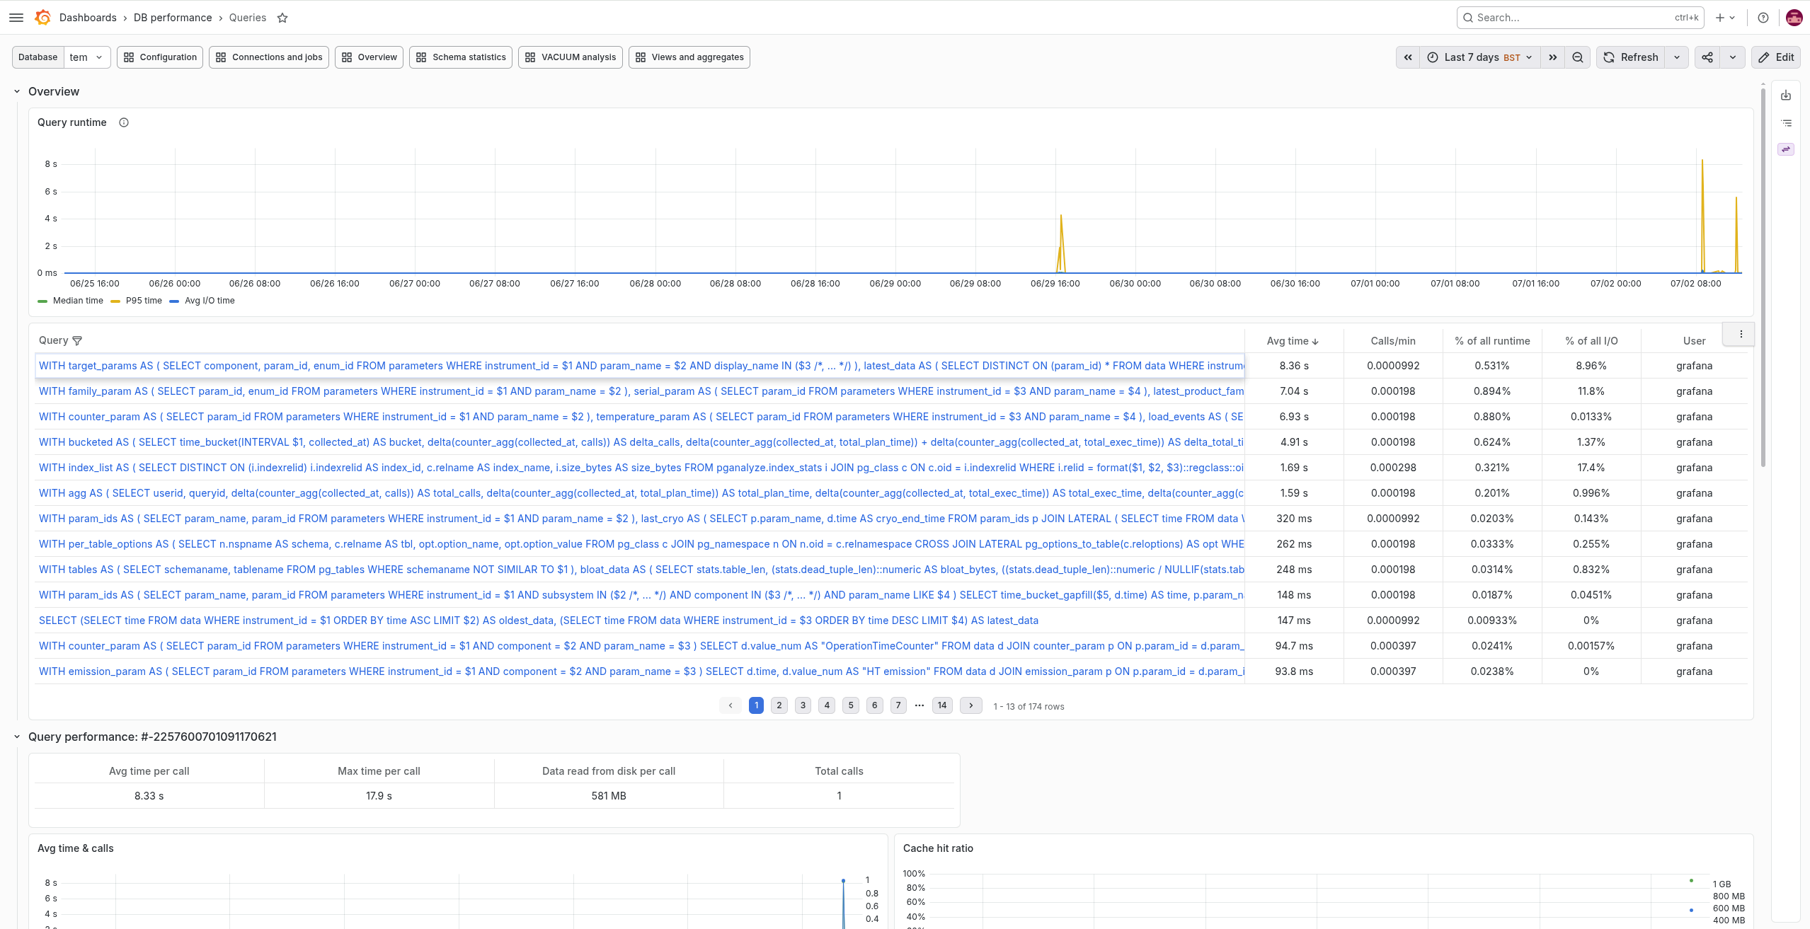Click the dashboard vertical scrollbar

1763,278
